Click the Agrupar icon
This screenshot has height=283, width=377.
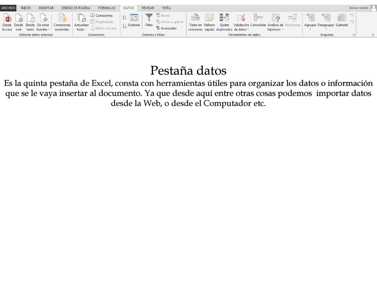[310, 18]
